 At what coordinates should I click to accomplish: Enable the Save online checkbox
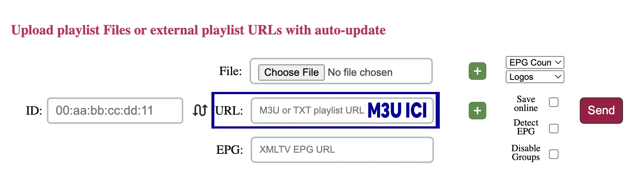pyautogui.click(x=553, y=102)
